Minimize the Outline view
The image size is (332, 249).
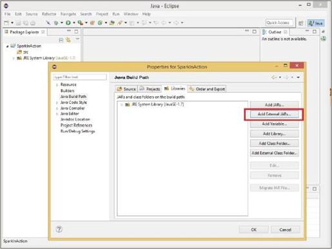point(308,31)
